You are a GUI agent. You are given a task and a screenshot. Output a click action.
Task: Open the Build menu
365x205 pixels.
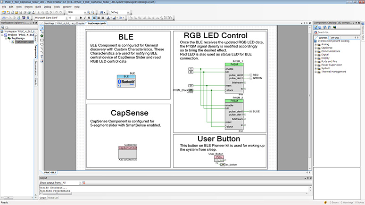[38, 7]
